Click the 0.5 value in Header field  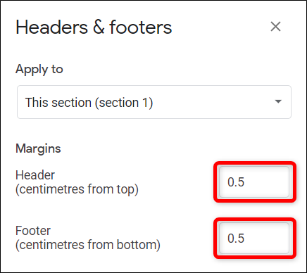point(236,182)
